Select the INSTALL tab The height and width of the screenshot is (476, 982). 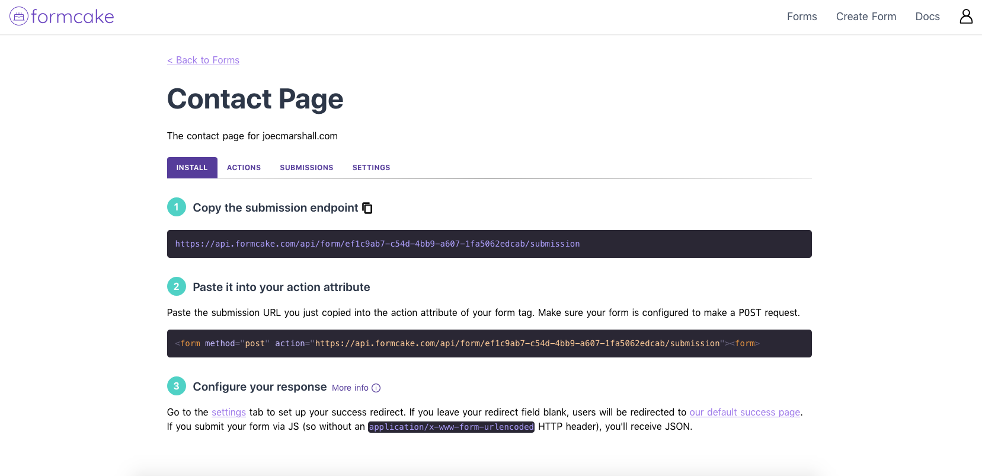[x=192, y=168]
